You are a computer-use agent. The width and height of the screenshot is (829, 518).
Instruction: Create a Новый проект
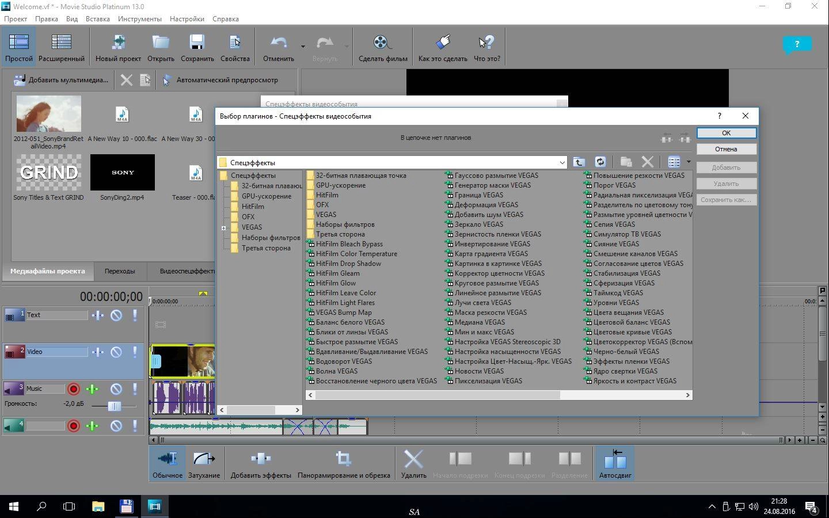pos(118,47)
